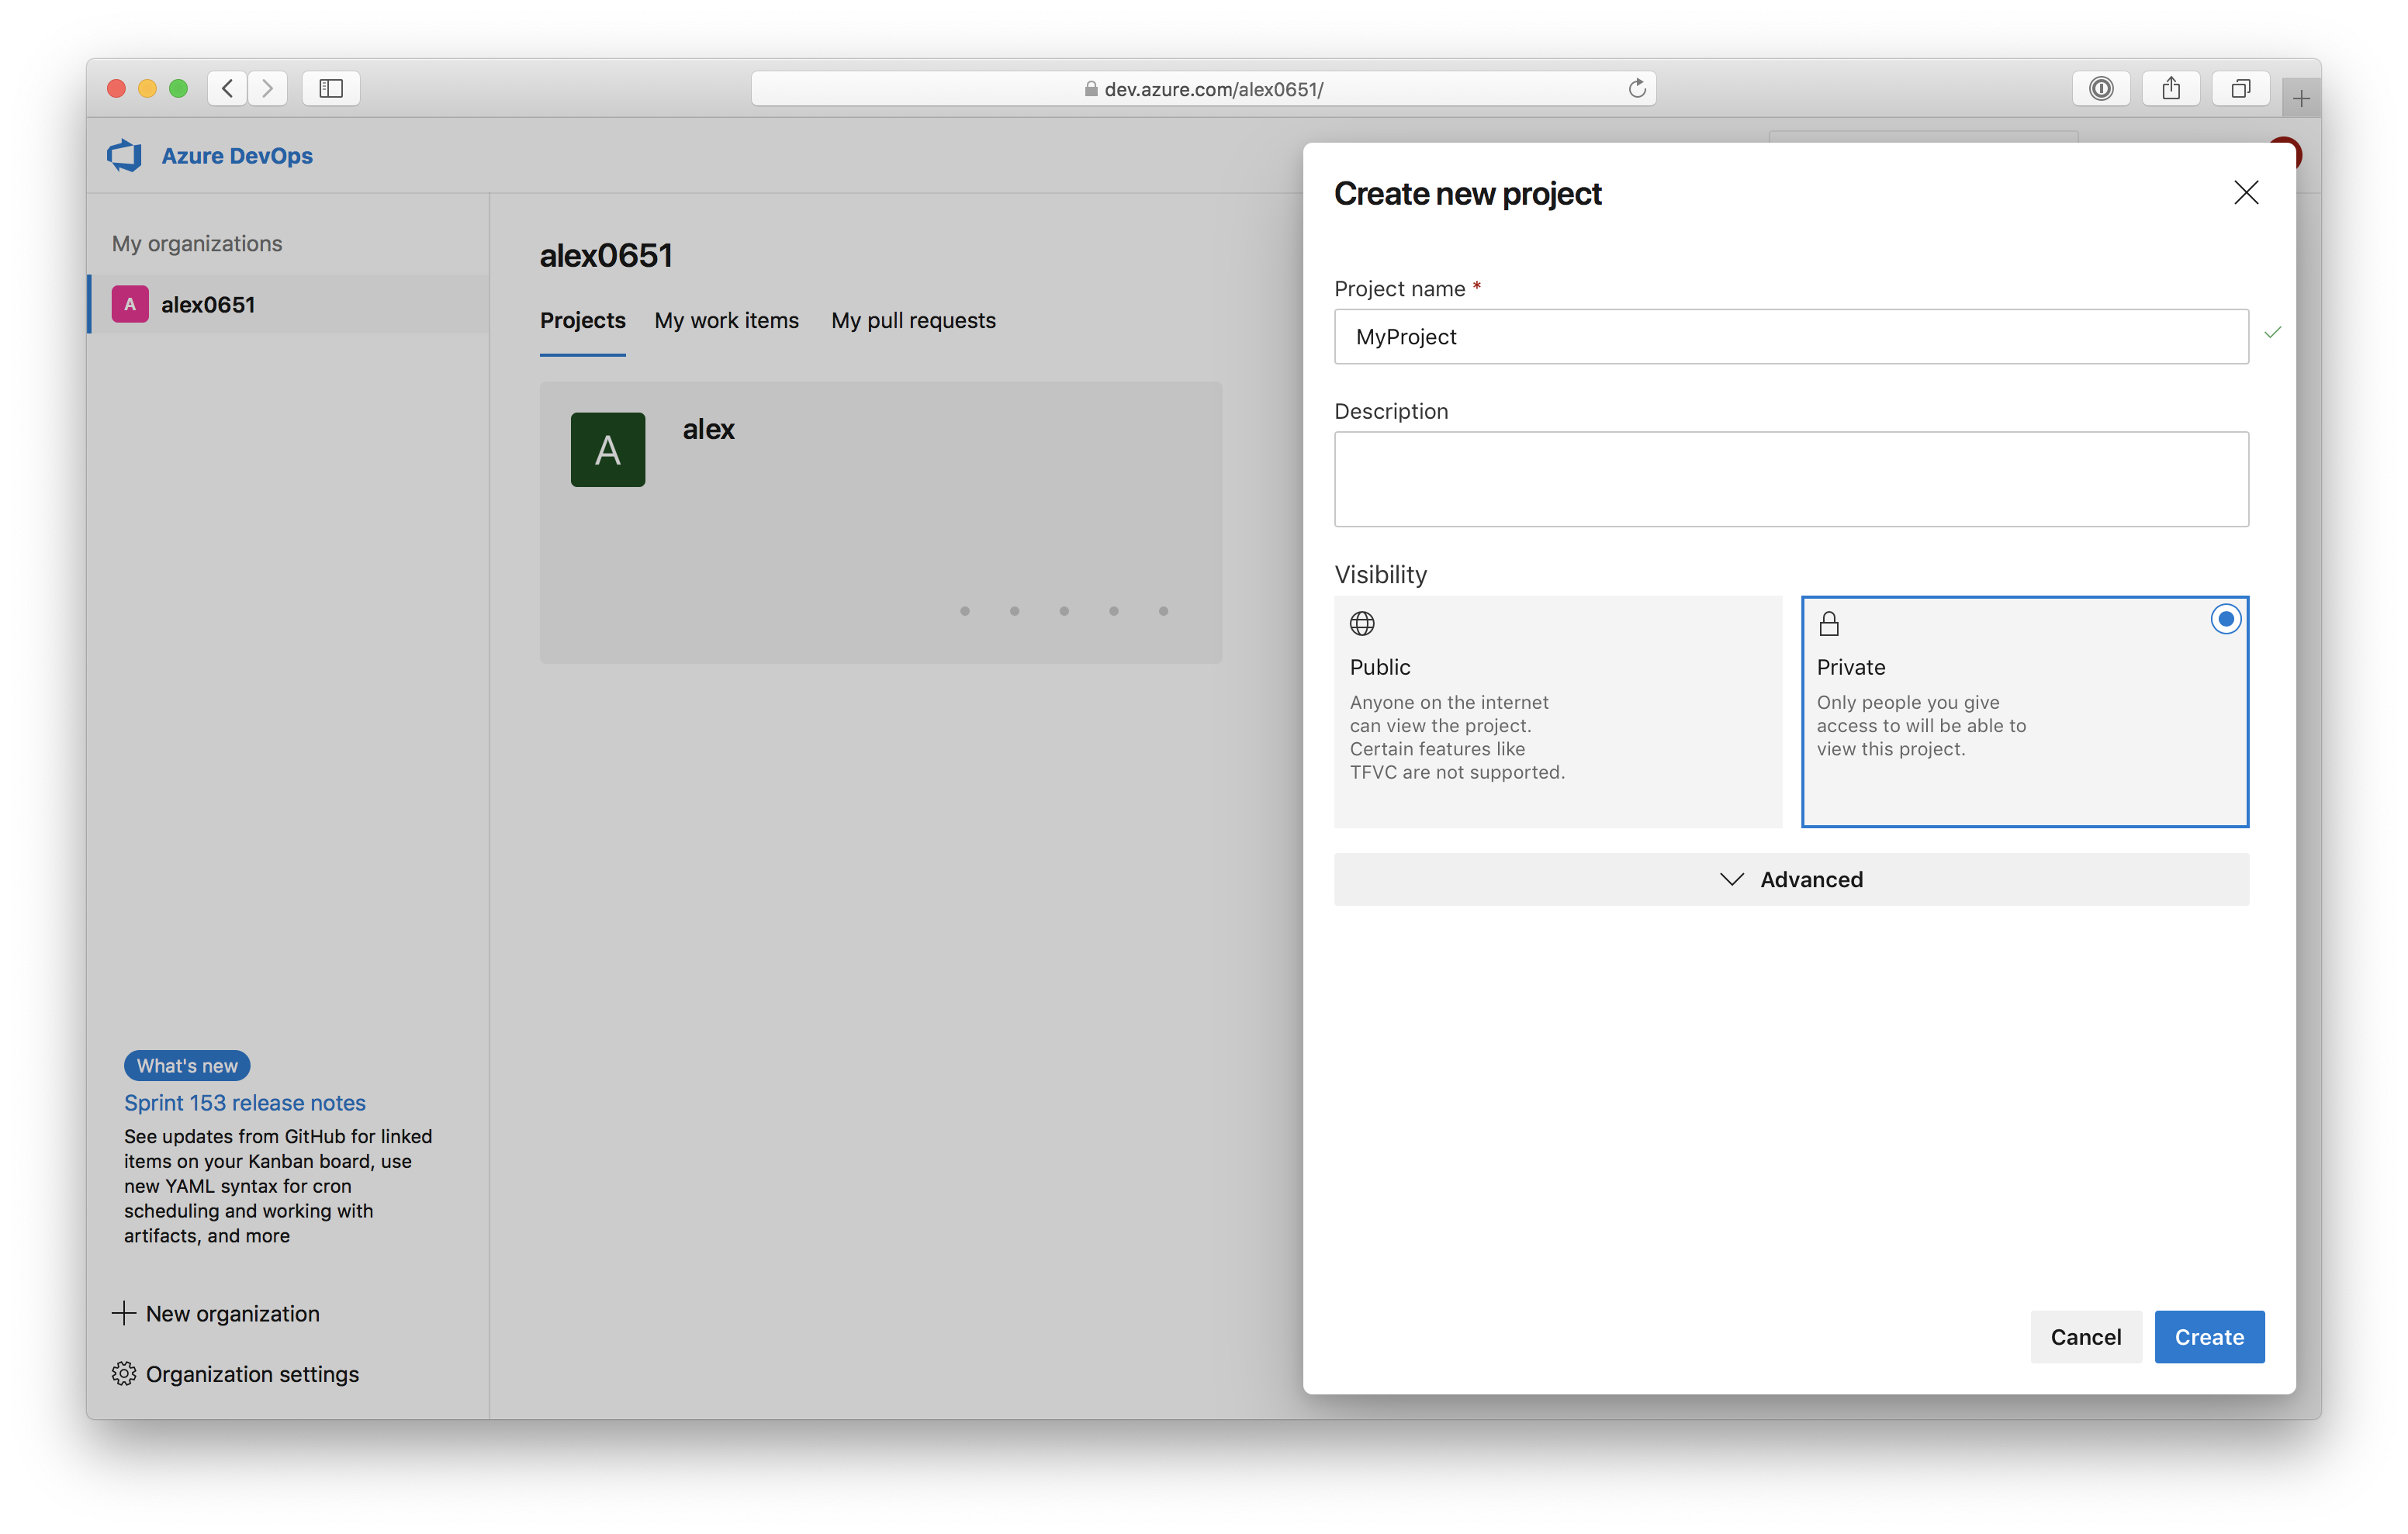Click the Organization settings gear

coord(124,1374)
